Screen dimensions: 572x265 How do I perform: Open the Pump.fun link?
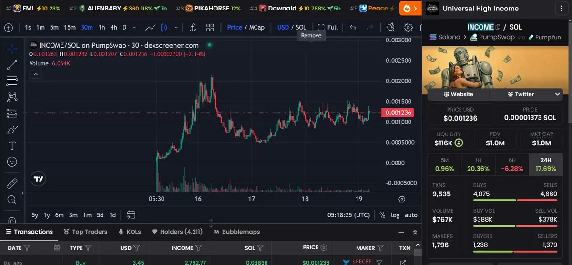pyautogui.click(x=544, y=37)
